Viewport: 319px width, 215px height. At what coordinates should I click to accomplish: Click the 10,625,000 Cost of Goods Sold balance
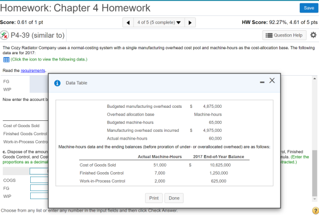tap(220, 165)
